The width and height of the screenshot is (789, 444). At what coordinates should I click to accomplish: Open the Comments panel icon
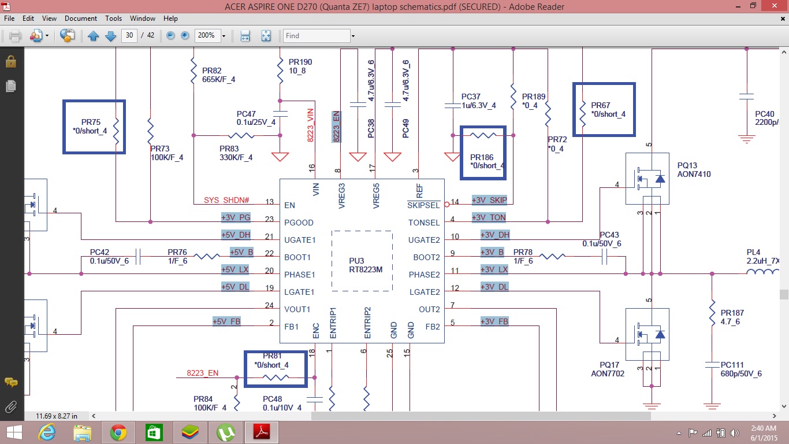tap(11, 382)
